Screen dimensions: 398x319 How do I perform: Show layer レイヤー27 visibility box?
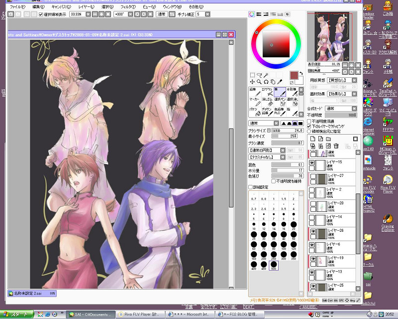coord(313,176)
